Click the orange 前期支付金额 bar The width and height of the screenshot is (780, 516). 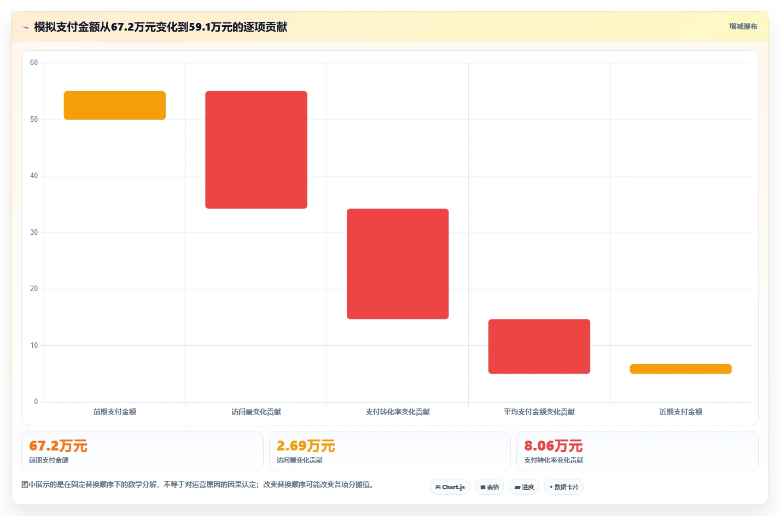pyautogui.click(x=115, y=105)
